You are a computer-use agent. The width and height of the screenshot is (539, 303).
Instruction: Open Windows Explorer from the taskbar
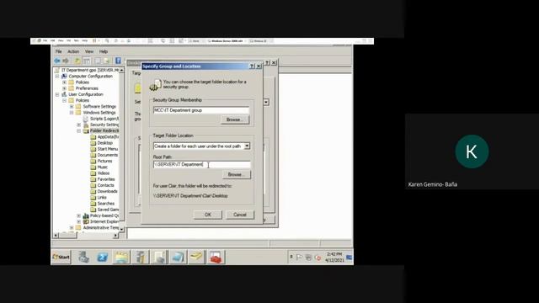121,257
